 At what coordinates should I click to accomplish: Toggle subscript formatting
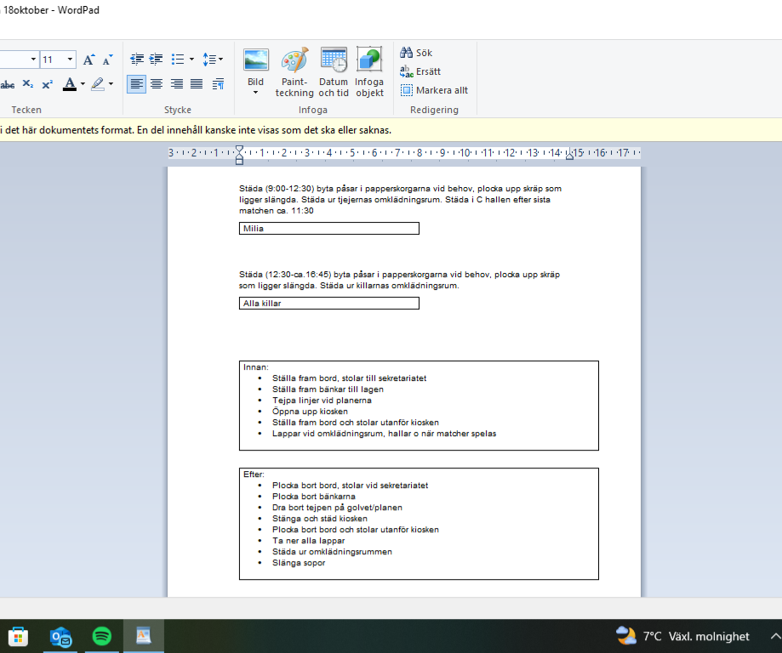coord(28,84)
